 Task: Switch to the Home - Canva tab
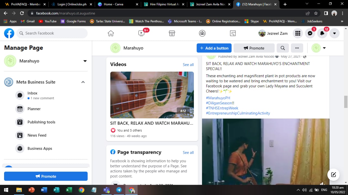pos(118,4)
